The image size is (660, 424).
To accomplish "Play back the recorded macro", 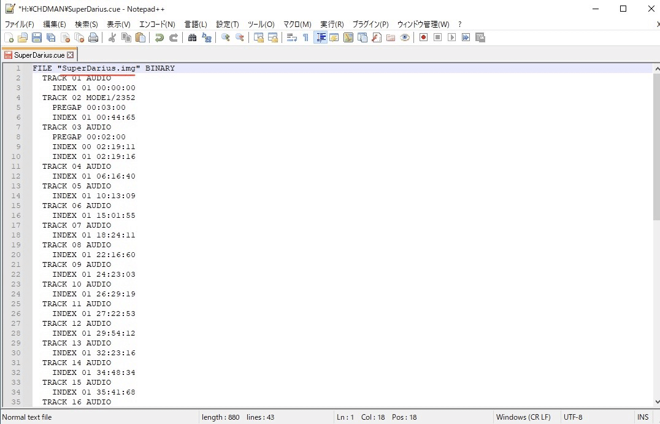I will (x=451, y=38).
